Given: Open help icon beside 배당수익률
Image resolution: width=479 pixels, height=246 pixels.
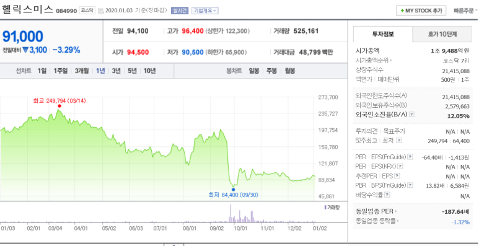Looking at the screenshot, I should click(387, 195).
